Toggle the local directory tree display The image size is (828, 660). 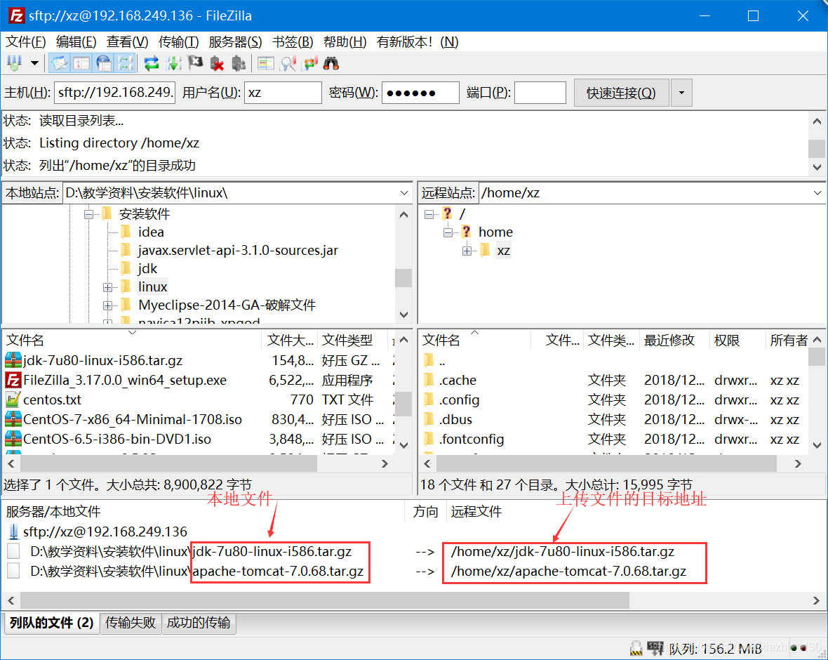click(81, 63)
